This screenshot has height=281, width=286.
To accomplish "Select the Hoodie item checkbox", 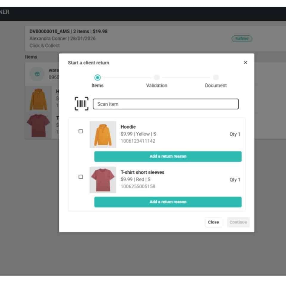I will (81, 131).
